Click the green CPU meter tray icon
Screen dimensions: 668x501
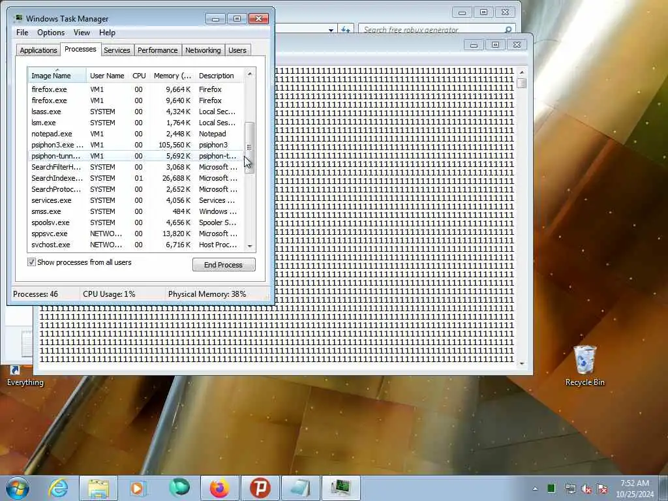pos(551,488)
